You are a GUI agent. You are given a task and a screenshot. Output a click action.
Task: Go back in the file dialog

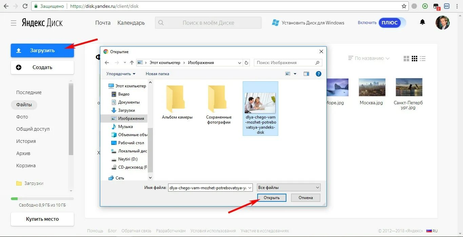point(107,63)
